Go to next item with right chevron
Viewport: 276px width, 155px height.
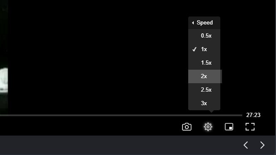tap(262, 145)
